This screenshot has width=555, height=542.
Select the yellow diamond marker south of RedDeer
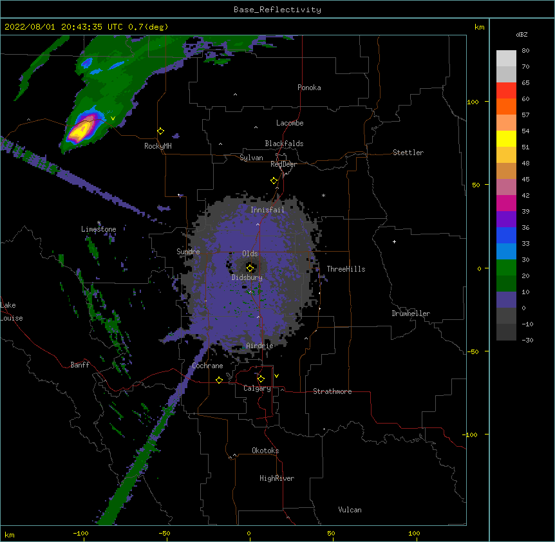(274, 180)
